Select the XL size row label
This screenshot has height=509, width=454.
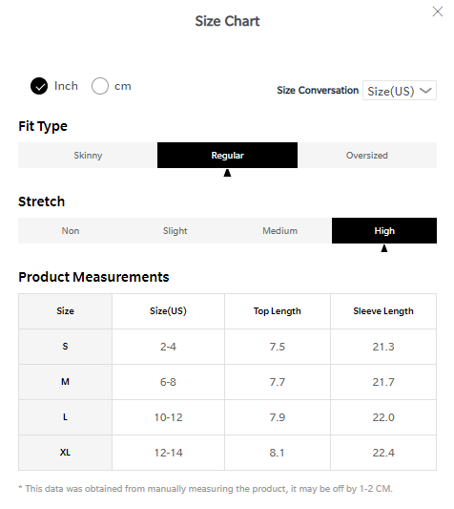pos(65,453)
